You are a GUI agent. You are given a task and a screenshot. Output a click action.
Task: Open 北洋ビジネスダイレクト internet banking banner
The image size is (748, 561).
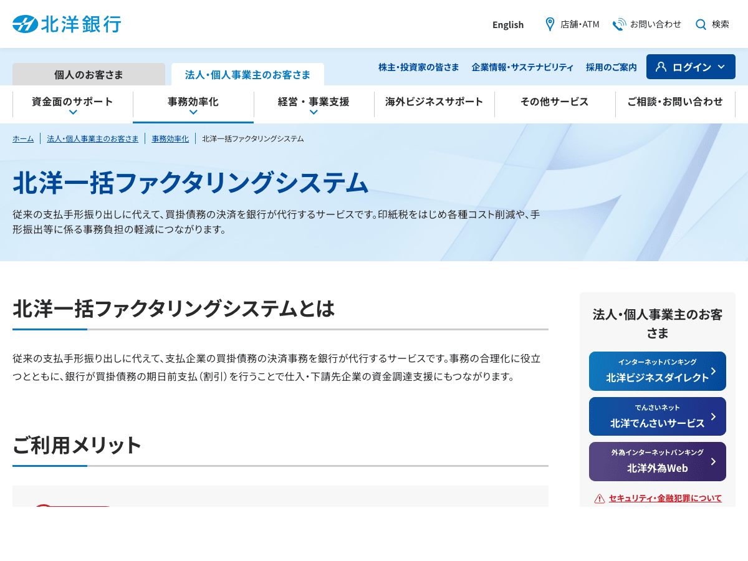click(x=658, y=371)
